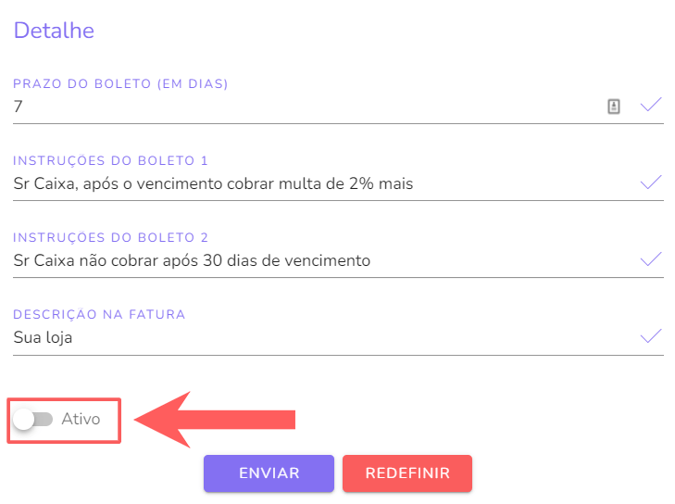Click the Ativo label text

click(81, 420)
